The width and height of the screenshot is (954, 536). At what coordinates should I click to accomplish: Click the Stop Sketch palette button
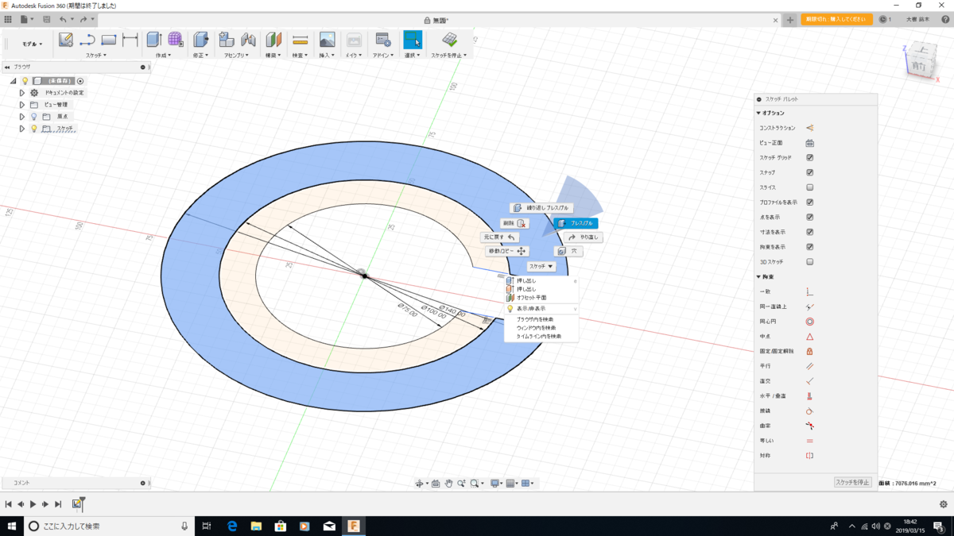tap(852, 482)
